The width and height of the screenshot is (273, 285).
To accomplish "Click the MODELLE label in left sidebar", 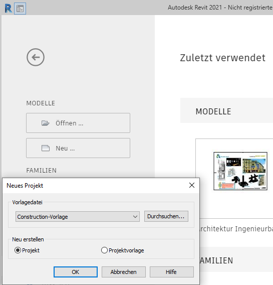I will point(41,103).
